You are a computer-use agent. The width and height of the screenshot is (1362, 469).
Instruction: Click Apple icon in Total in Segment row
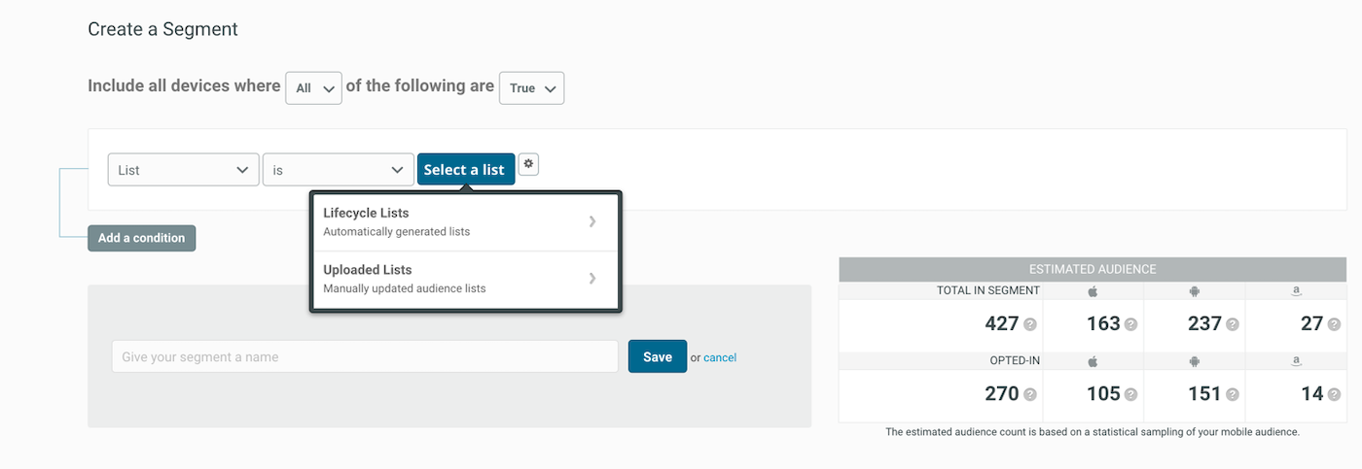point(1093,290)
